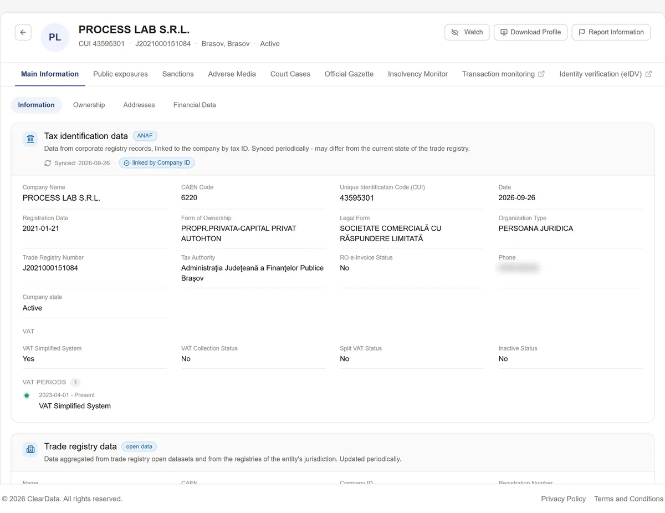Click the ANAF source badge

coord(145,136)
